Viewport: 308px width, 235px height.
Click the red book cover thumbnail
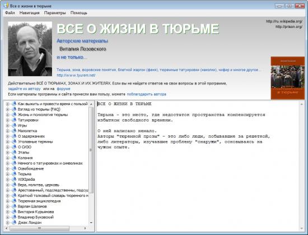[x=288, y=78]
